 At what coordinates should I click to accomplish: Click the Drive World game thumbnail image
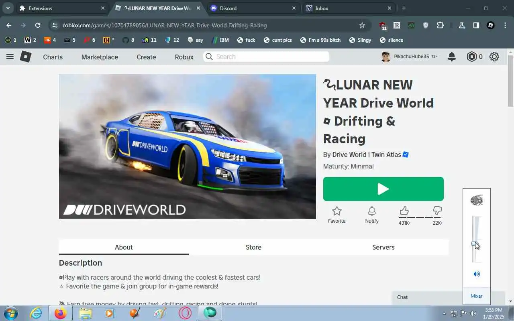pos(188,146)
